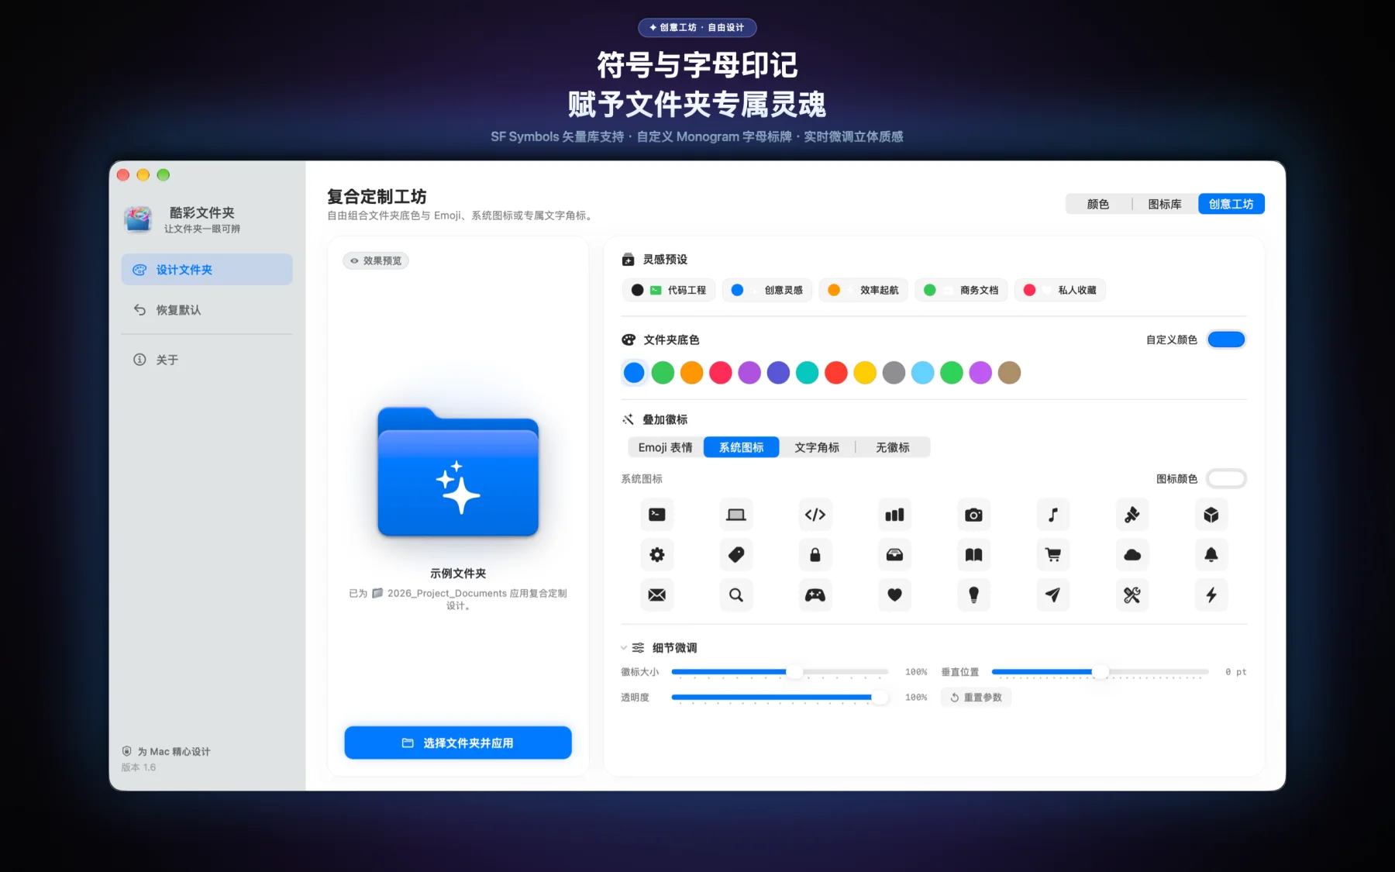Image resolution: width=1395 pixels, height=872 pixels.
Task: Open the 图标库 tab
Action: tap(1165, 204)
